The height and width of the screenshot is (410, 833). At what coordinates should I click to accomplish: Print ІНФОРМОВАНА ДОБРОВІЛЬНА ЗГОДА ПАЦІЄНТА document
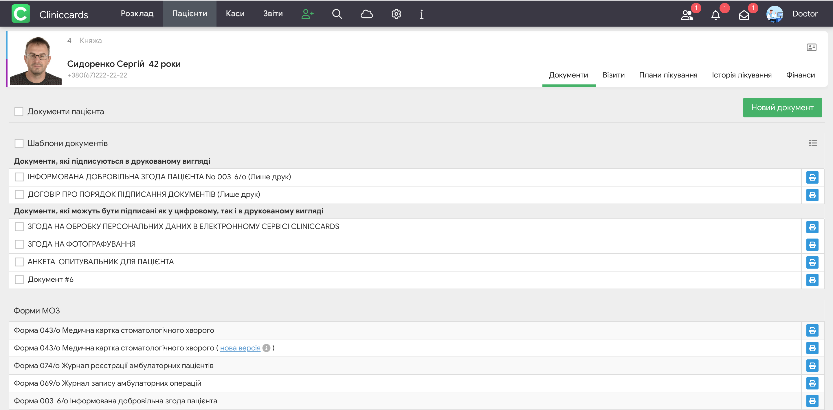tap(812, 177)
